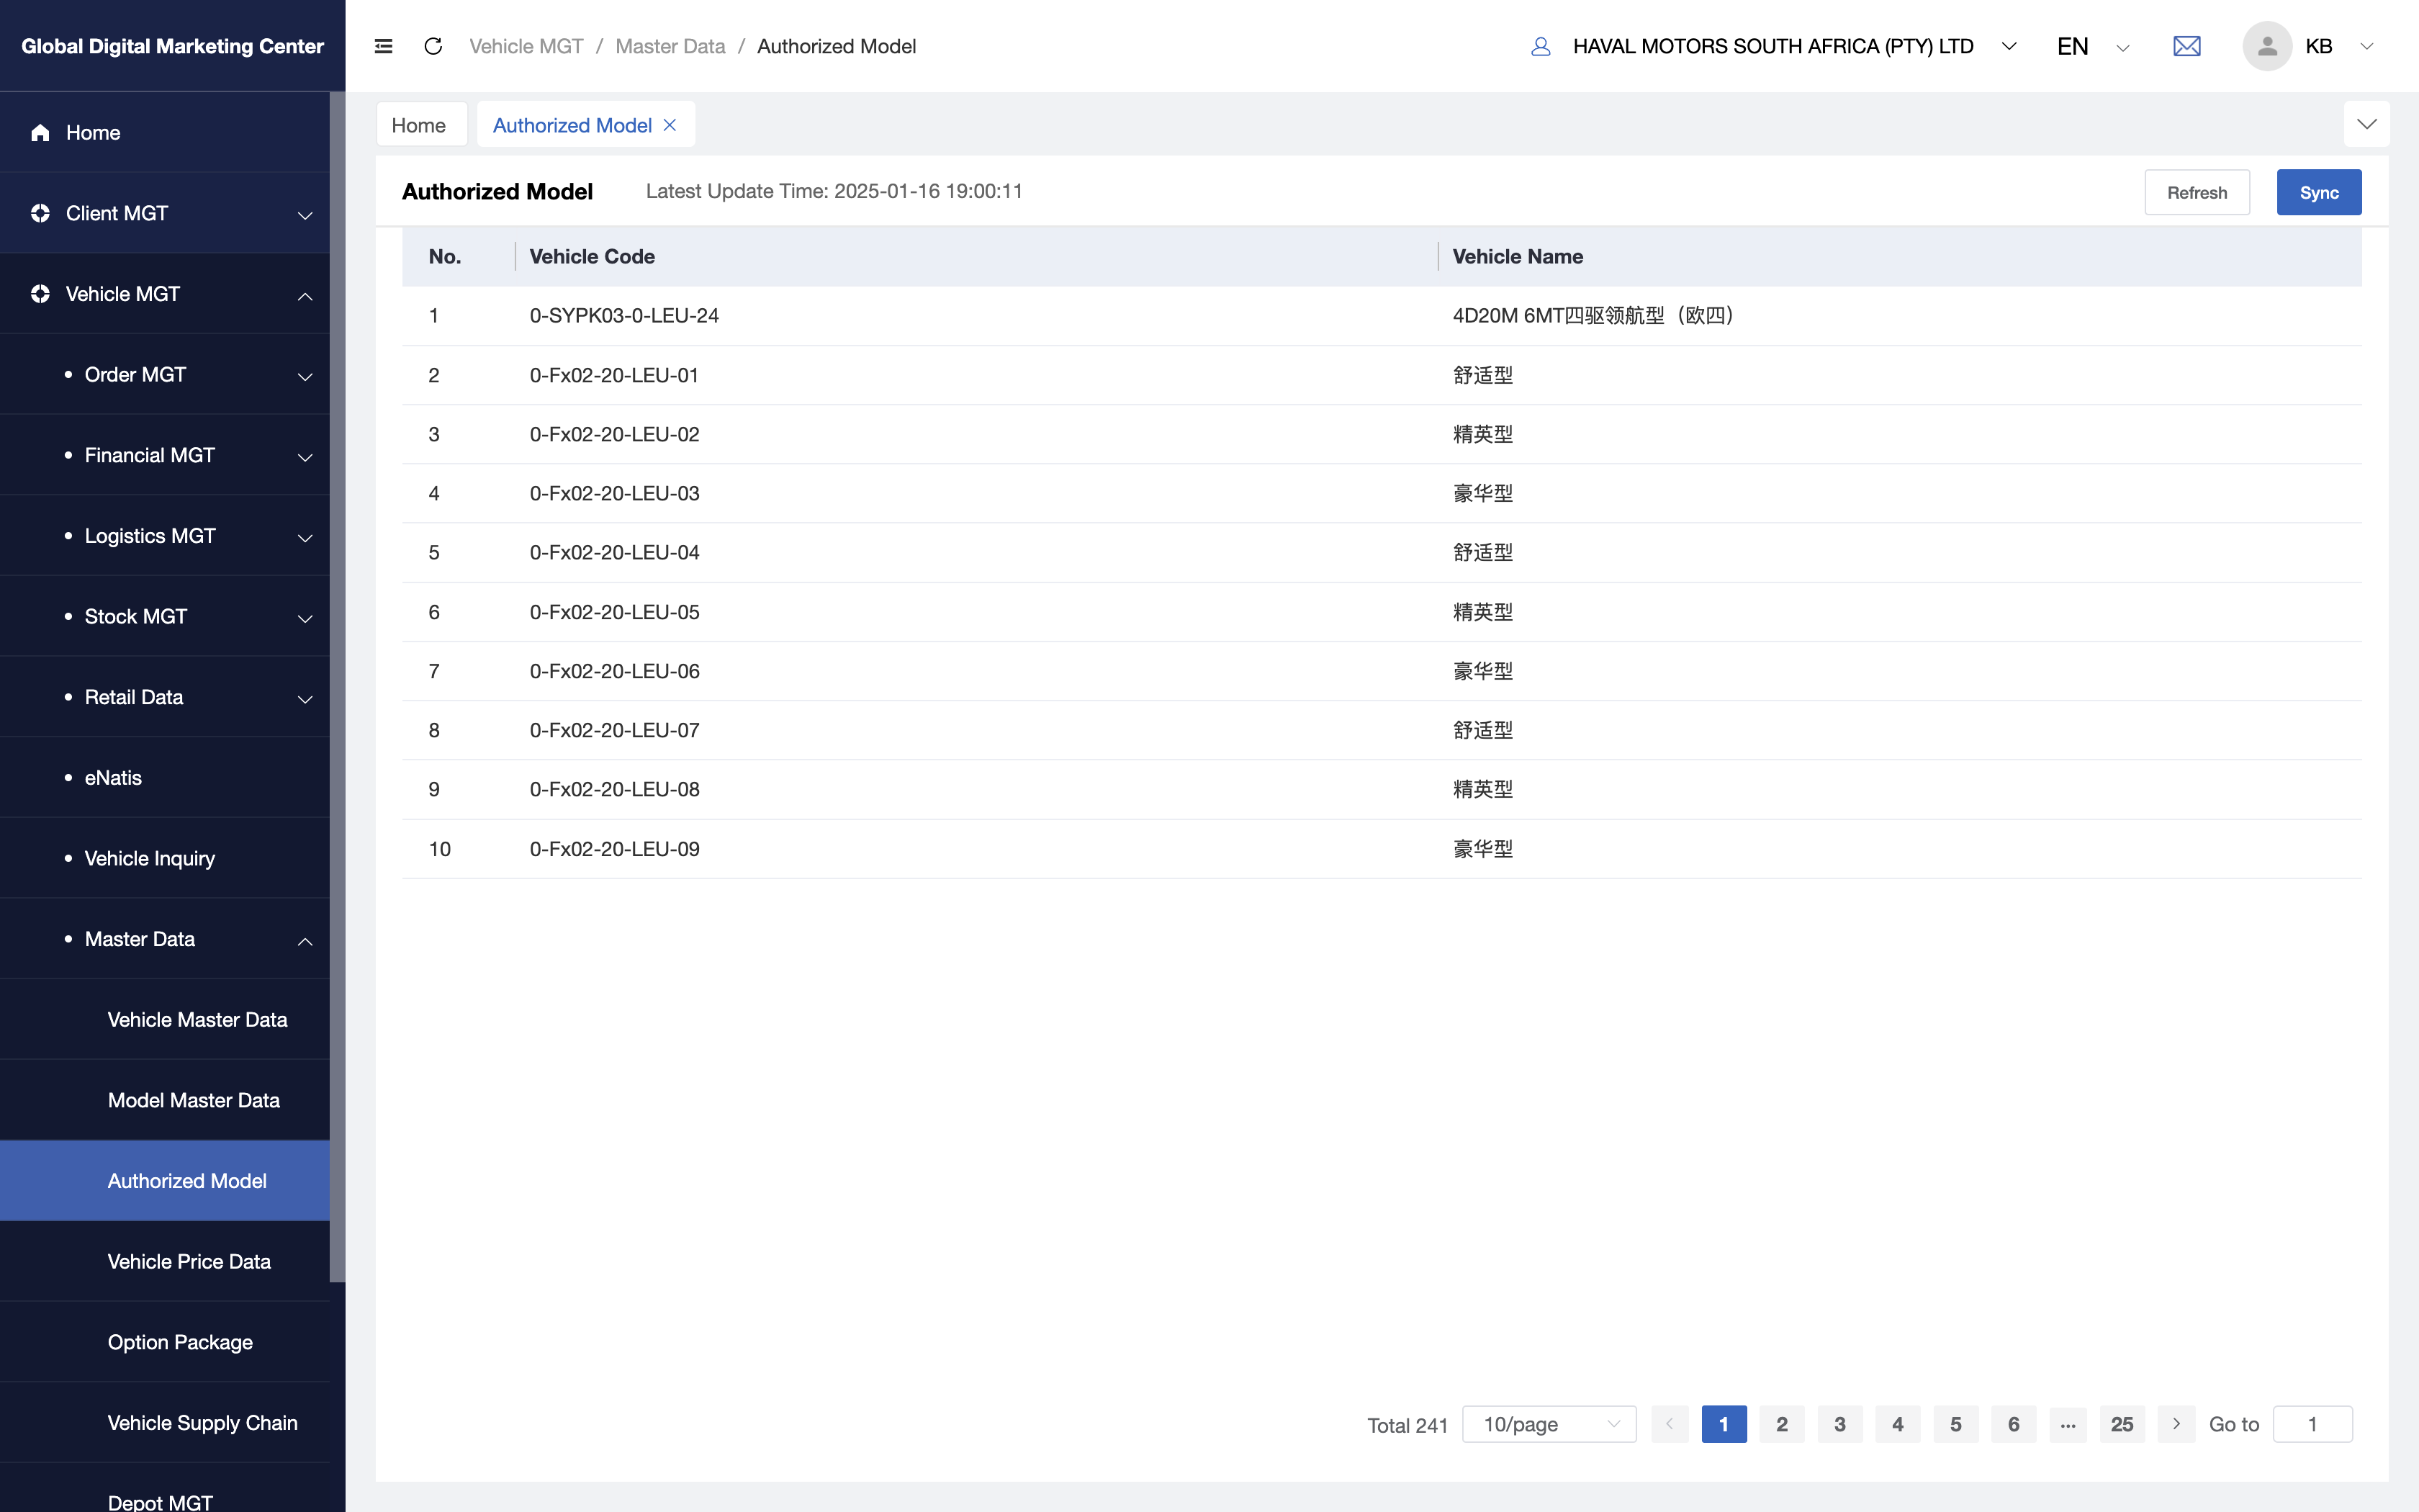Image resolution: width=2419 pixels, height=1512 pixels.
Task: Go to last page 25
Action: click(2121, 1424)
